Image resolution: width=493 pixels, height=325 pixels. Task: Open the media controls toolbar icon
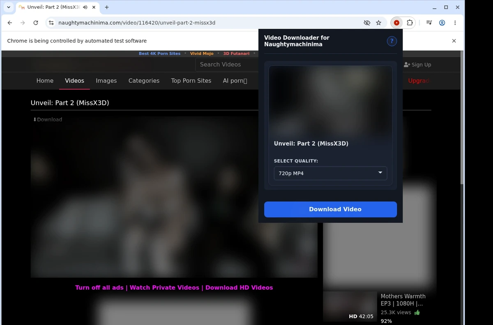(429, 23)
